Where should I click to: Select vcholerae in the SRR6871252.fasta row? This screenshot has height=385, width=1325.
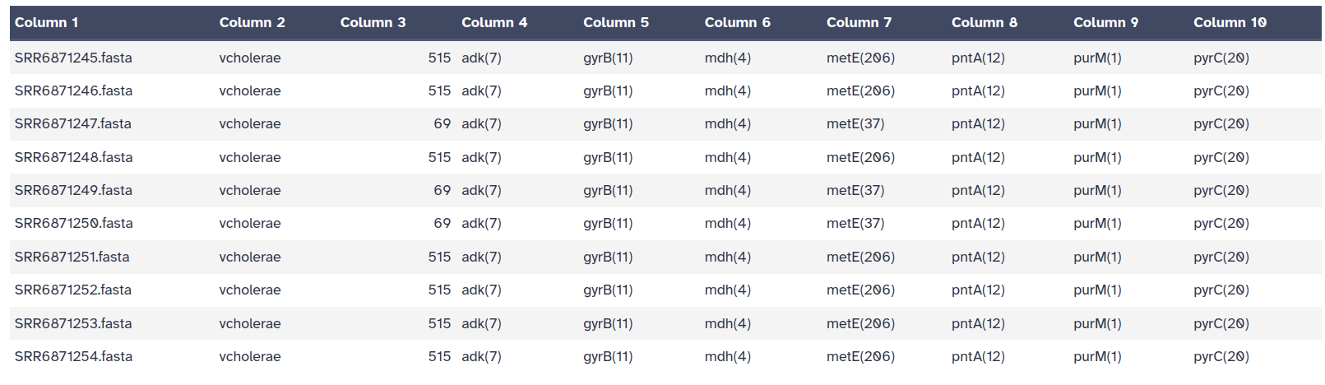(x=250, y=290)
